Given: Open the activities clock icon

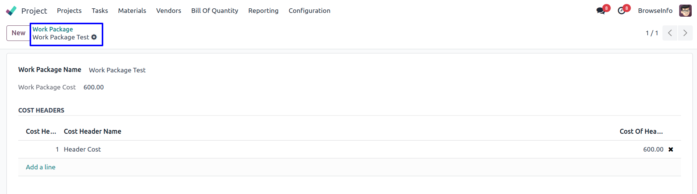Looking at the screenshot, I should pos(621,11).
